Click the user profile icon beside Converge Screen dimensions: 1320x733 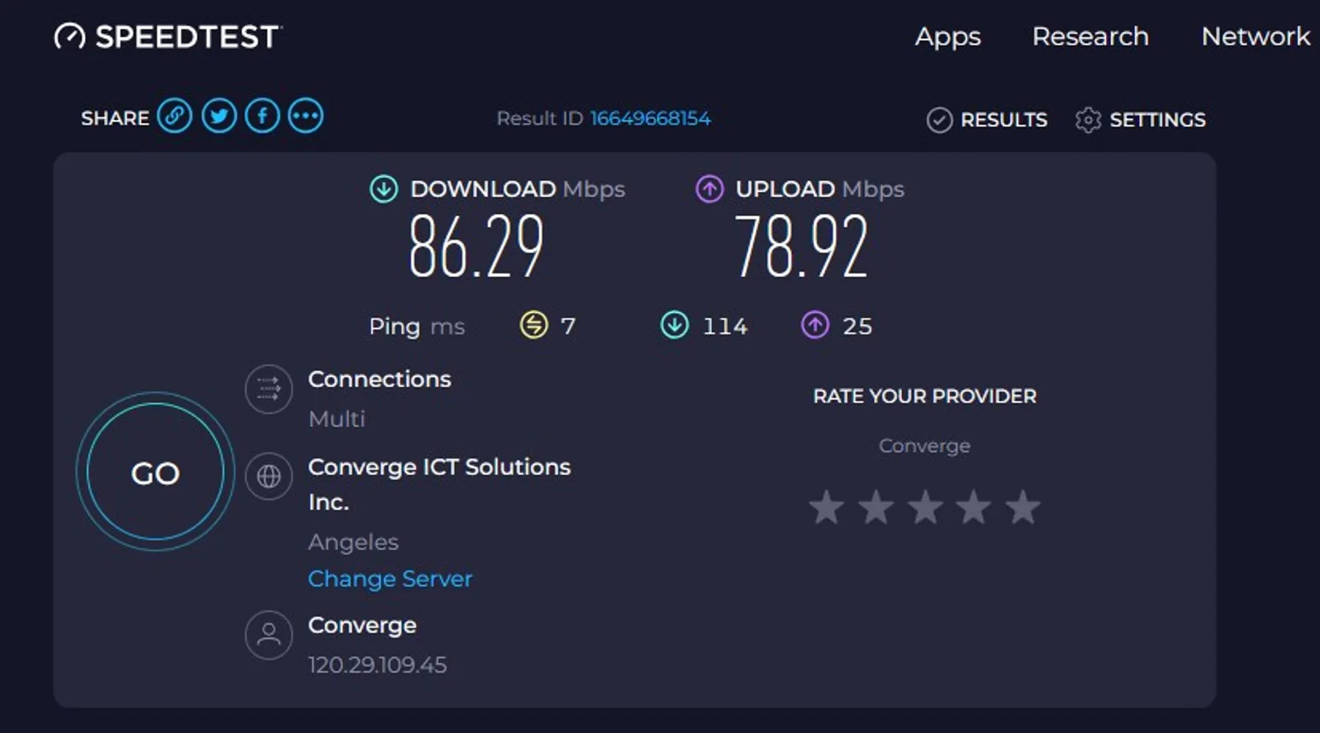pos(268,635)
